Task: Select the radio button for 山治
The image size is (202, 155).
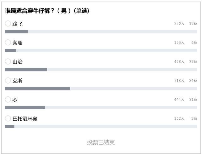Action: pos(8,61)
